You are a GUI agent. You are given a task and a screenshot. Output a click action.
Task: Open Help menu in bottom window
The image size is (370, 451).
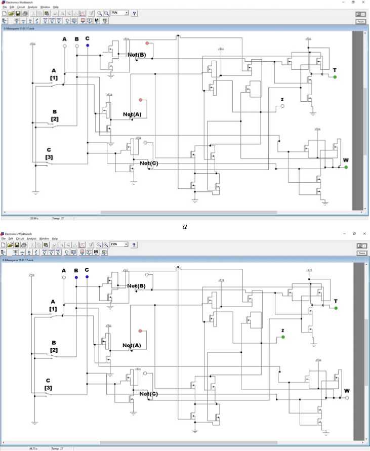point(55,239)
